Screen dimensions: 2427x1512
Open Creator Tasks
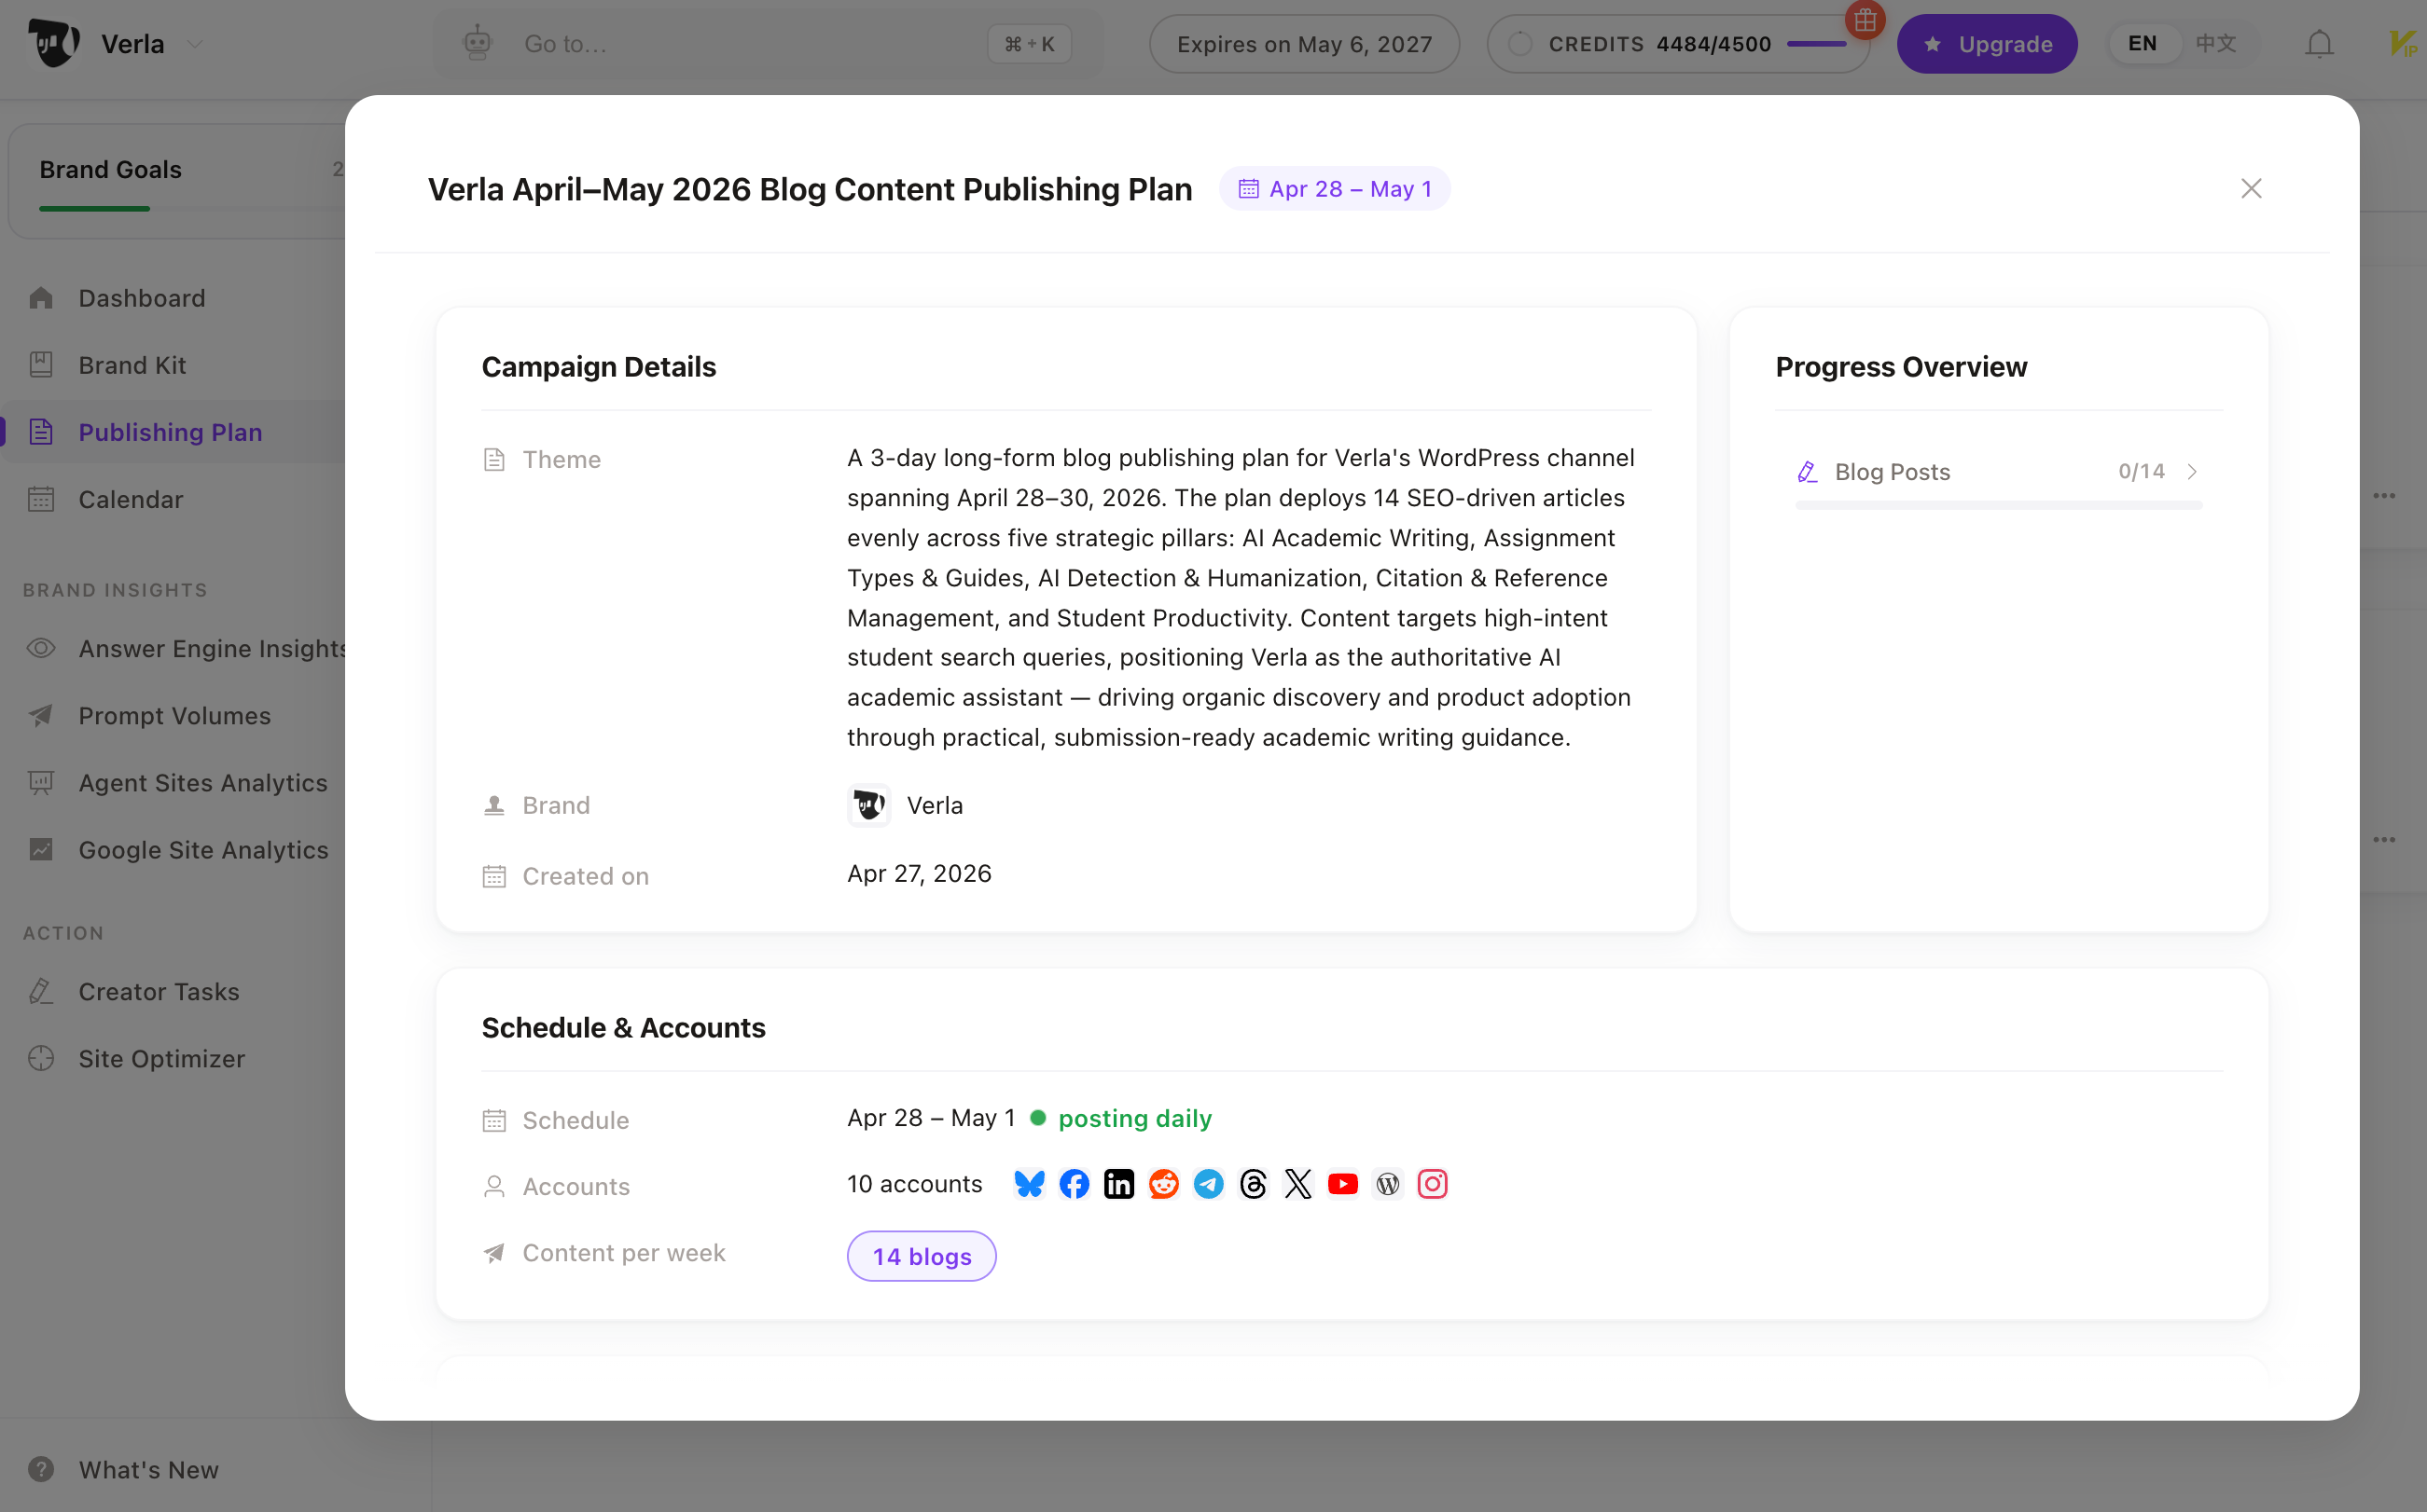coord(159,991)
